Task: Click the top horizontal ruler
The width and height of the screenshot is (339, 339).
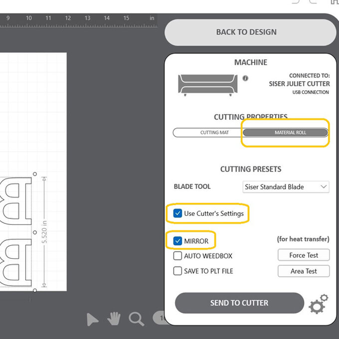Action: 75,19
